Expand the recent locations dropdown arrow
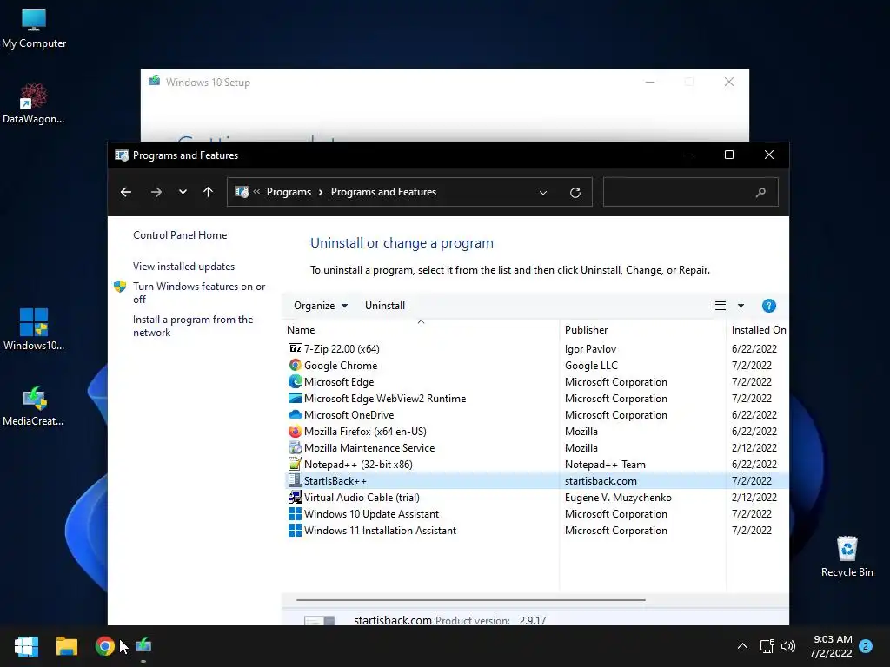Image resolution: width=890 pixels, height=667 pixels. pos(183,192)
